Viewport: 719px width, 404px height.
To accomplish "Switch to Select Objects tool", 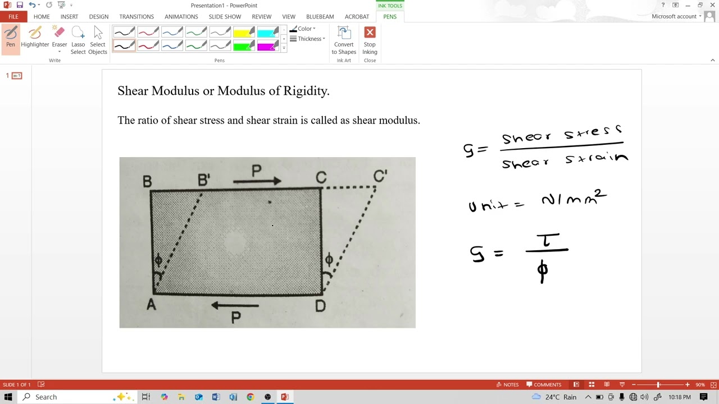I will click(98, 40).
